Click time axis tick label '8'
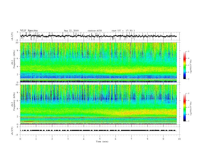 [147, 139]
